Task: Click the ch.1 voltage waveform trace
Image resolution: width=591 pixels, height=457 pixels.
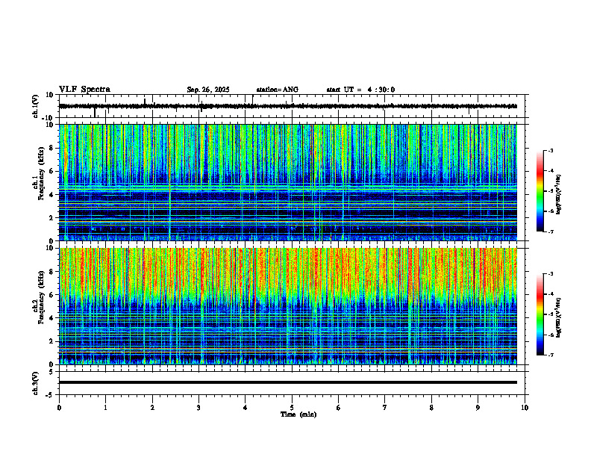Action: (288, 106)
